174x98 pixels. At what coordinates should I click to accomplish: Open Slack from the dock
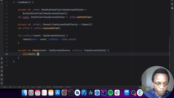pos(117,93)
